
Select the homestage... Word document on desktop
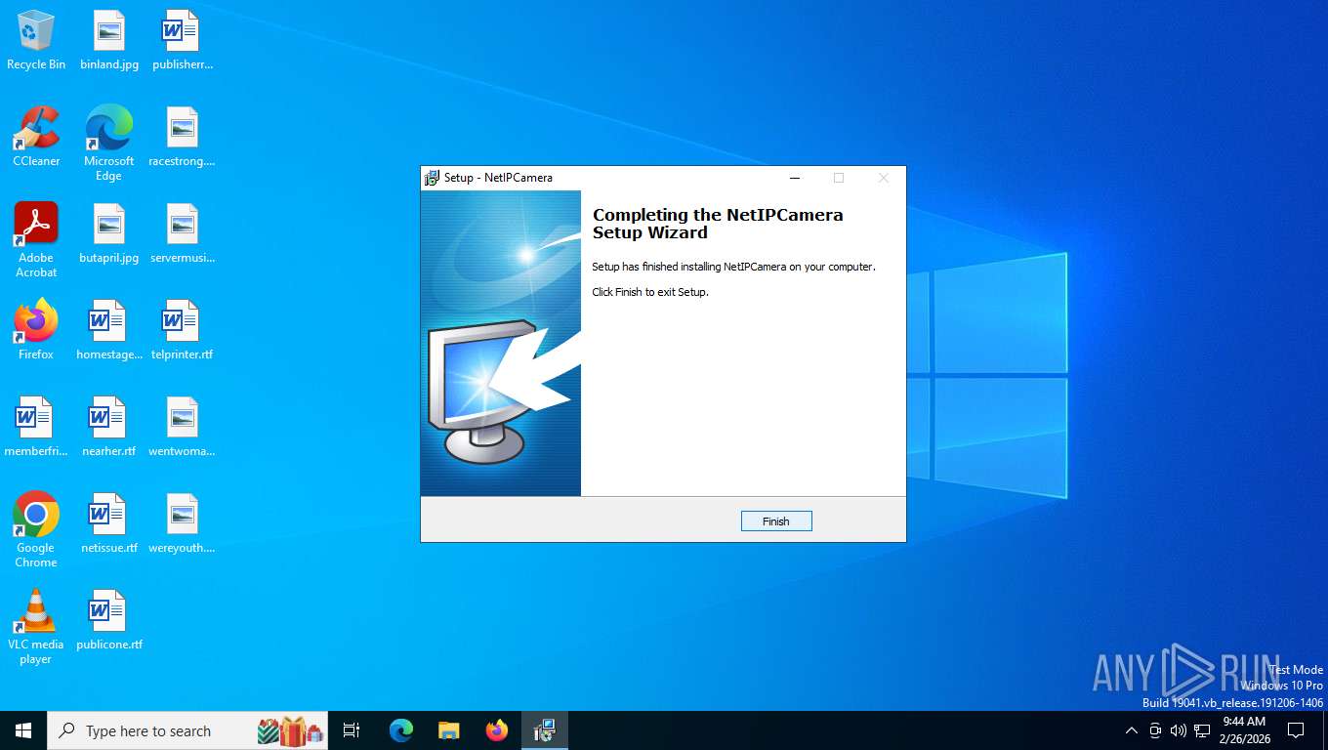pyautogui.click(x=109, y=331)
